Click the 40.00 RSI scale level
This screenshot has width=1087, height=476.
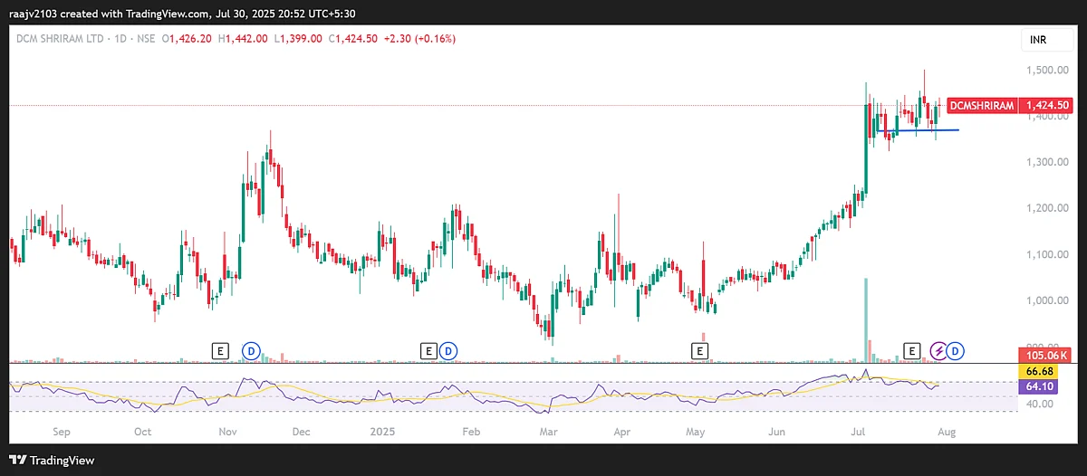pos(1039,404)
